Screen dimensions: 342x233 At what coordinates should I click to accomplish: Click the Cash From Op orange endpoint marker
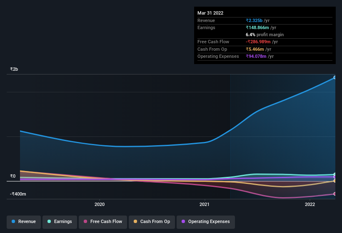click(335, 181)
